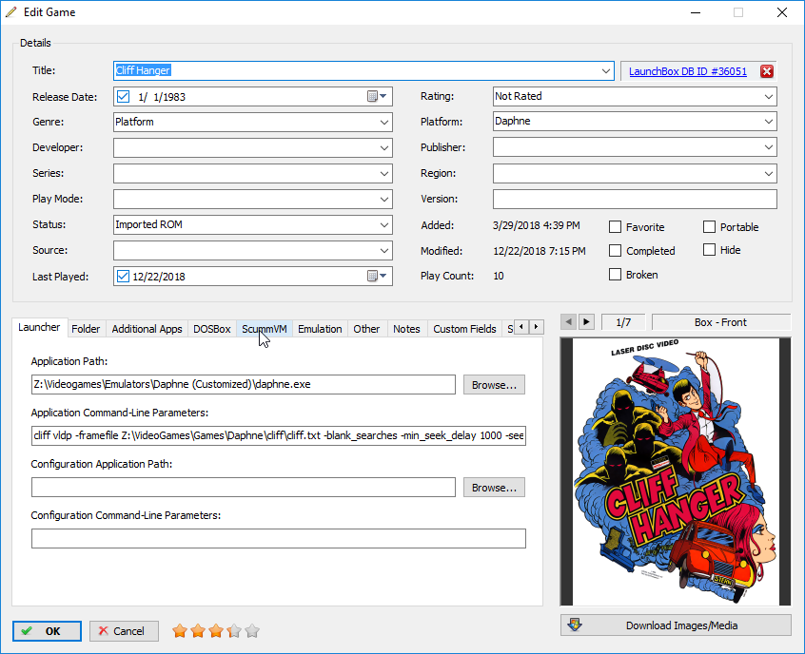The image size is (805, 654).
Task: Open the Custom Fields tab
Action: click(x=464, y=329)
